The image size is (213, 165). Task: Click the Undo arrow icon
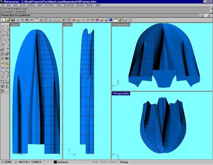pos(32,20)
